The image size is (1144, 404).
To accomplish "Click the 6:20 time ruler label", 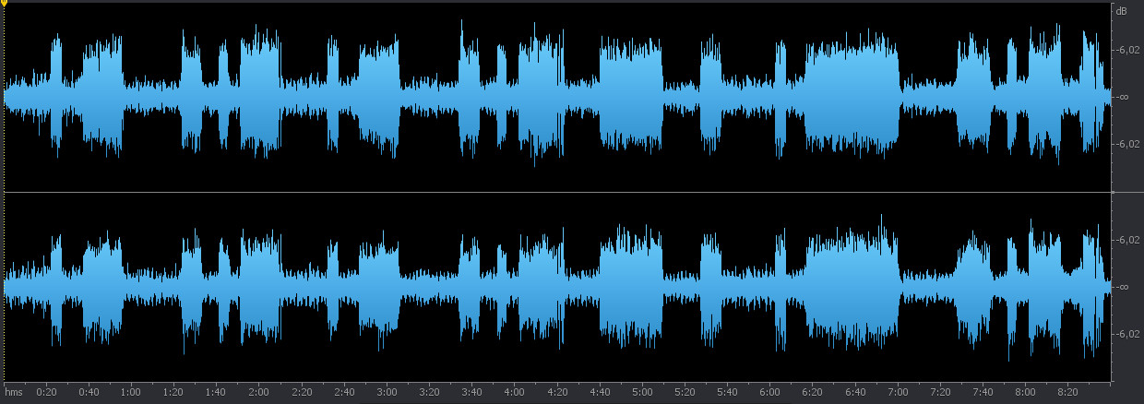I will [813, 391].
